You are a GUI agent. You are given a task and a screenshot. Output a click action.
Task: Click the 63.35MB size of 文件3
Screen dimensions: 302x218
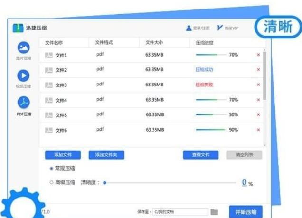coord(154,85)
